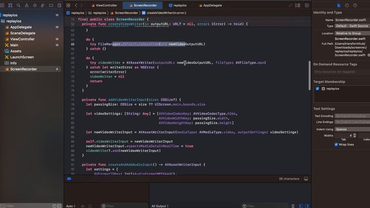Image resolution: width=370 pixels, height=208 pixels.
Task: Open the Source Control navigator icon
Action: pyautogui.click(x=2, y=5)
